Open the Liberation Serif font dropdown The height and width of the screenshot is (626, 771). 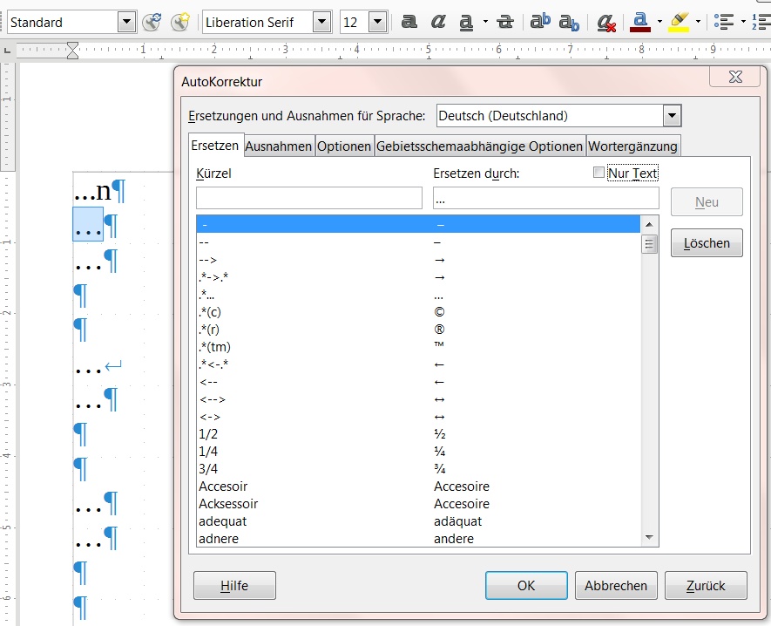(x=321, y=22)
